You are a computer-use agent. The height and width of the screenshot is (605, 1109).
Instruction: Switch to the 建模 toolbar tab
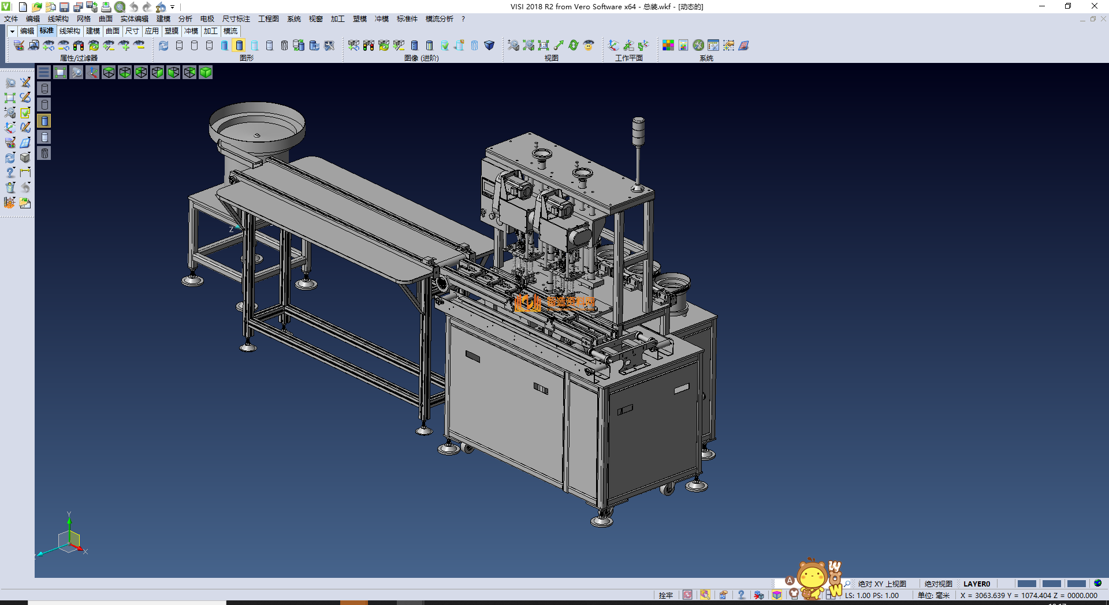point(93,31)
